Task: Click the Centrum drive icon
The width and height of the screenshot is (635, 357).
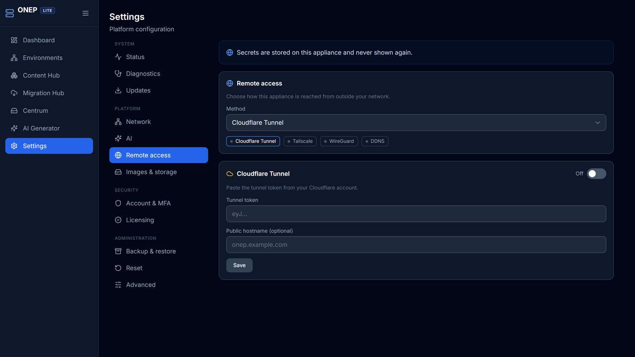Action: (14, 111)
